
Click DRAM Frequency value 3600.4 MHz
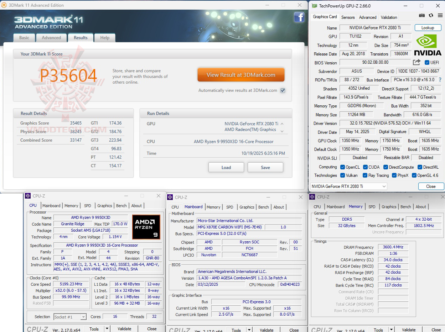[x=393, y=247]
